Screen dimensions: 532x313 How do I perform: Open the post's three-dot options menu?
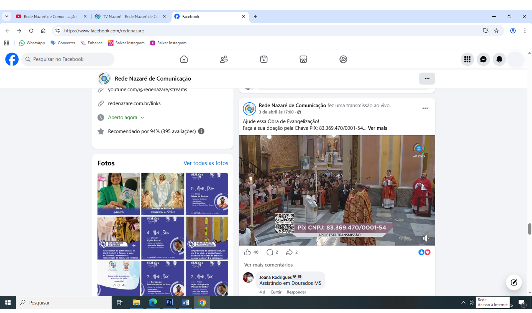pos(425,108)
